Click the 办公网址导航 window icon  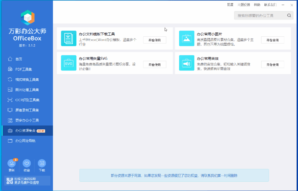point(10,141)
